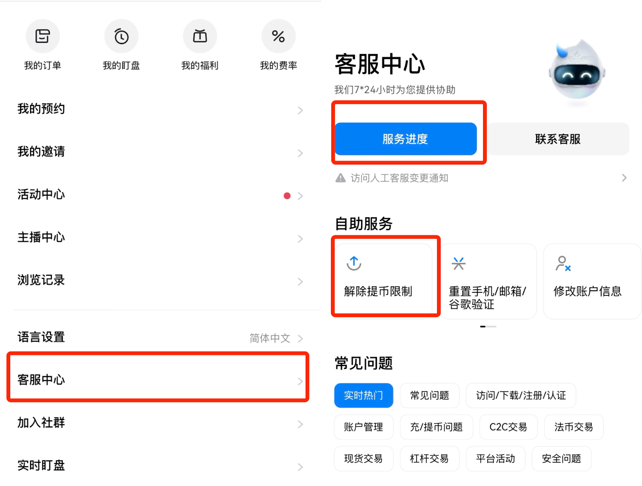Open language settings showing 简体中文
This screenshot has height=486, width=642.
(x=160, y=338)
